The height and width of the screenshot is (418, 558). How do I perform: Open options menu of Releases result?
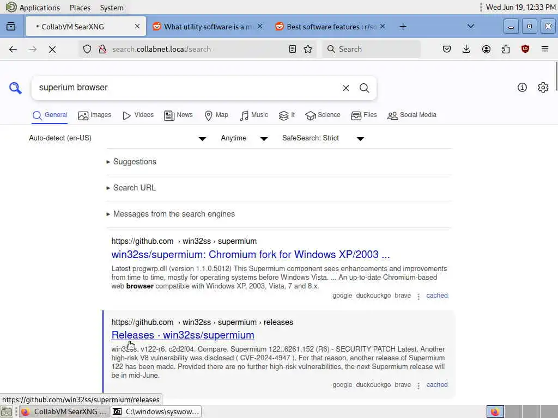point(418,386)
